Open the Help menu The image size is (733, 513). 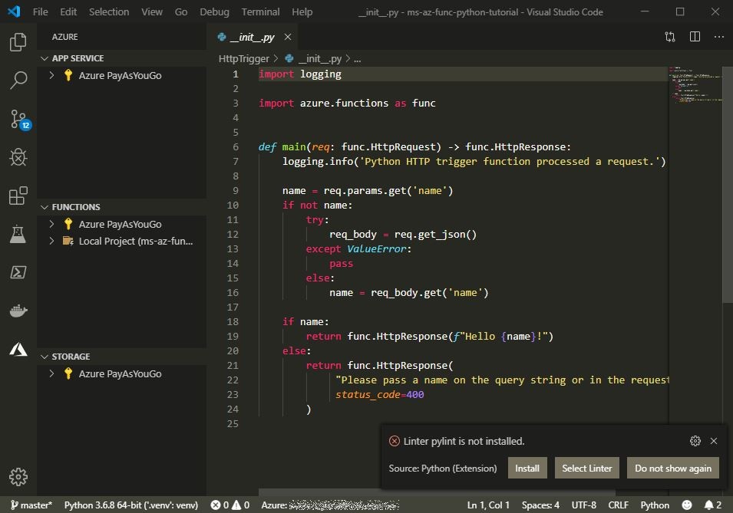click(x=302, y=12)
